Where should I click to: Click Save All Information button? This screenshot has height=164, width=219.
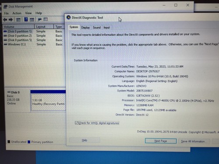[194, 141]
